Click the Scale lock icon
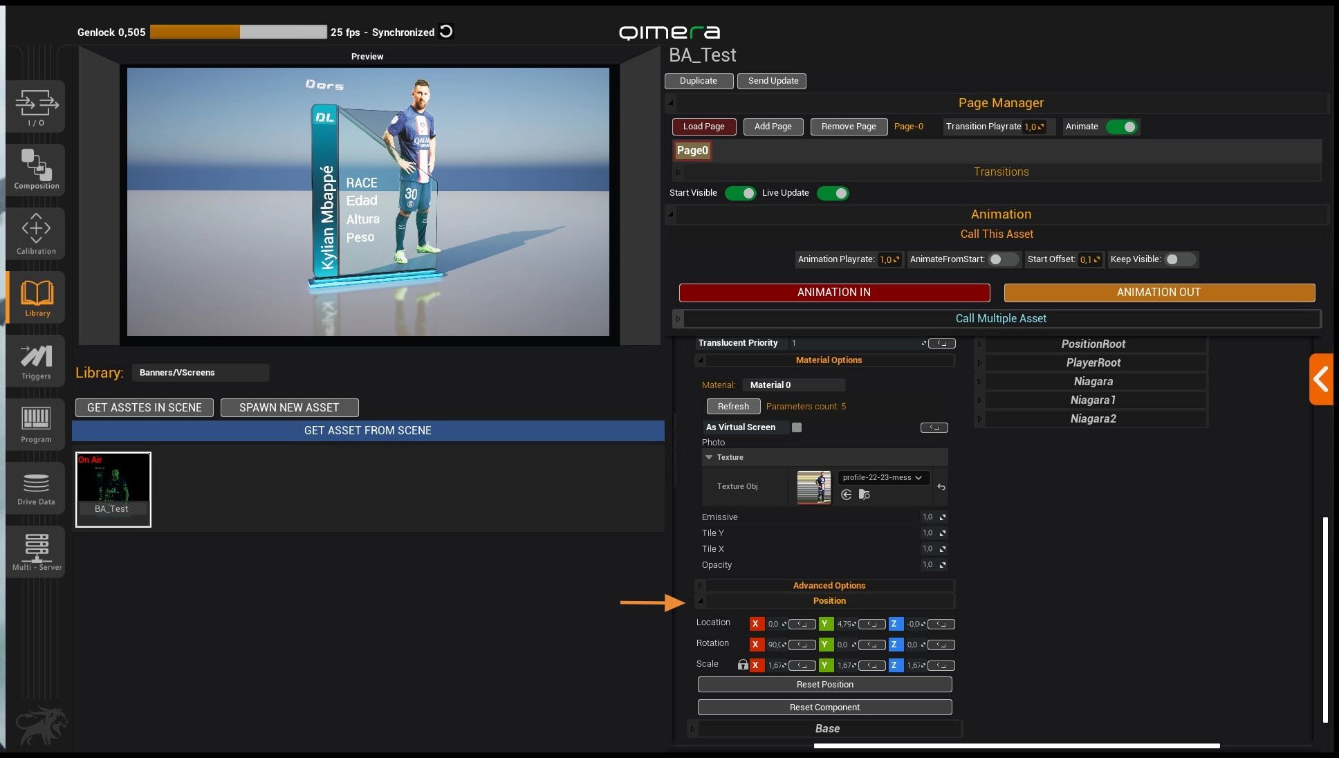The width and height of the screenshot is (1339, 758). [x=742, y=665]
